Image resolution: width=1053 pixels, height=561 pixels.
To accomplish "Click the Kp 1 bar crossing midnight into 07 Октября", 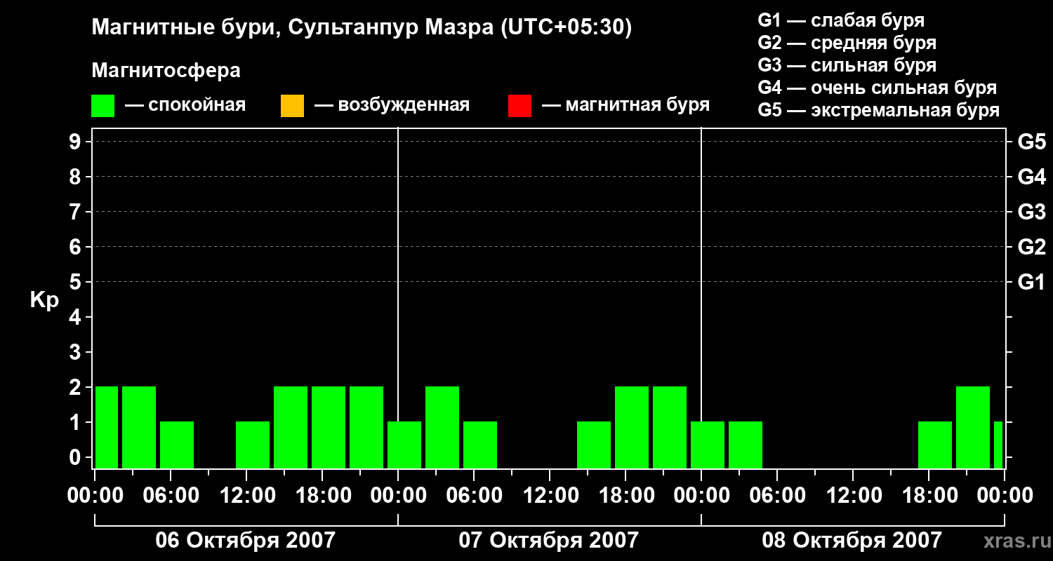I will pyautogui.click(x=404, y=445).
